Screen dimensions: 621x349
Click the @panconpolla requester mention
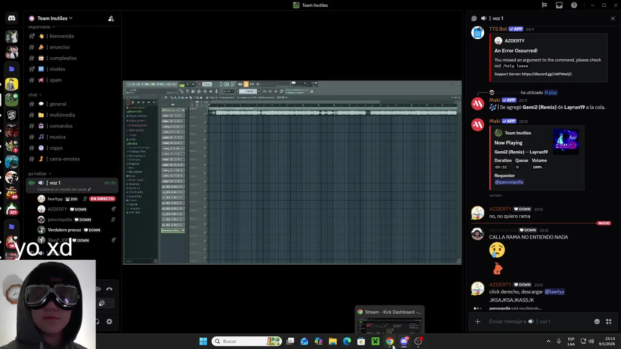(509, 182)
